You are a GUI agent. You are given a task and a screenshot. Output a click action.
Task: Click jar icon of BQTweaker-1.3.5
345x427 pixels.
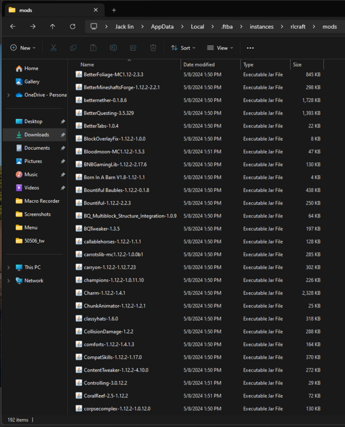(x=79, y=229)
